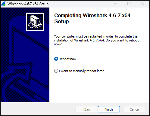
Task: Click the "Completing Wireshark 4.6.7 x64 Setup" heading
Action: coord(92,18)
